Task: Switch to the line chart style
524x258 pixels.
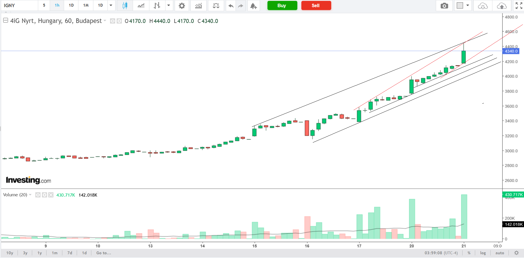Action: point(141,5)
